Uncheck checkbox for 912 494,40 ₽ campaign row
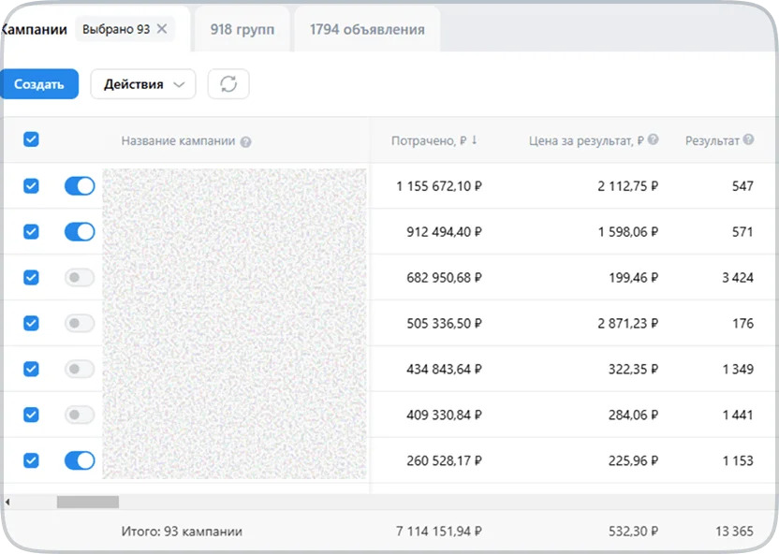Image resolution: width=779 pixels, height=554 pixels. pyautogui.click(x=31, y=231)
